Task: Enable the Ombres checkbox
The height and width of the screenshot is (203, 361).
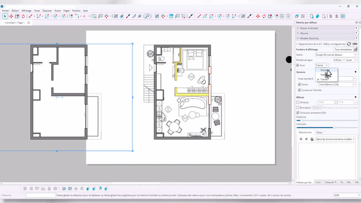Action: [298, 102]
